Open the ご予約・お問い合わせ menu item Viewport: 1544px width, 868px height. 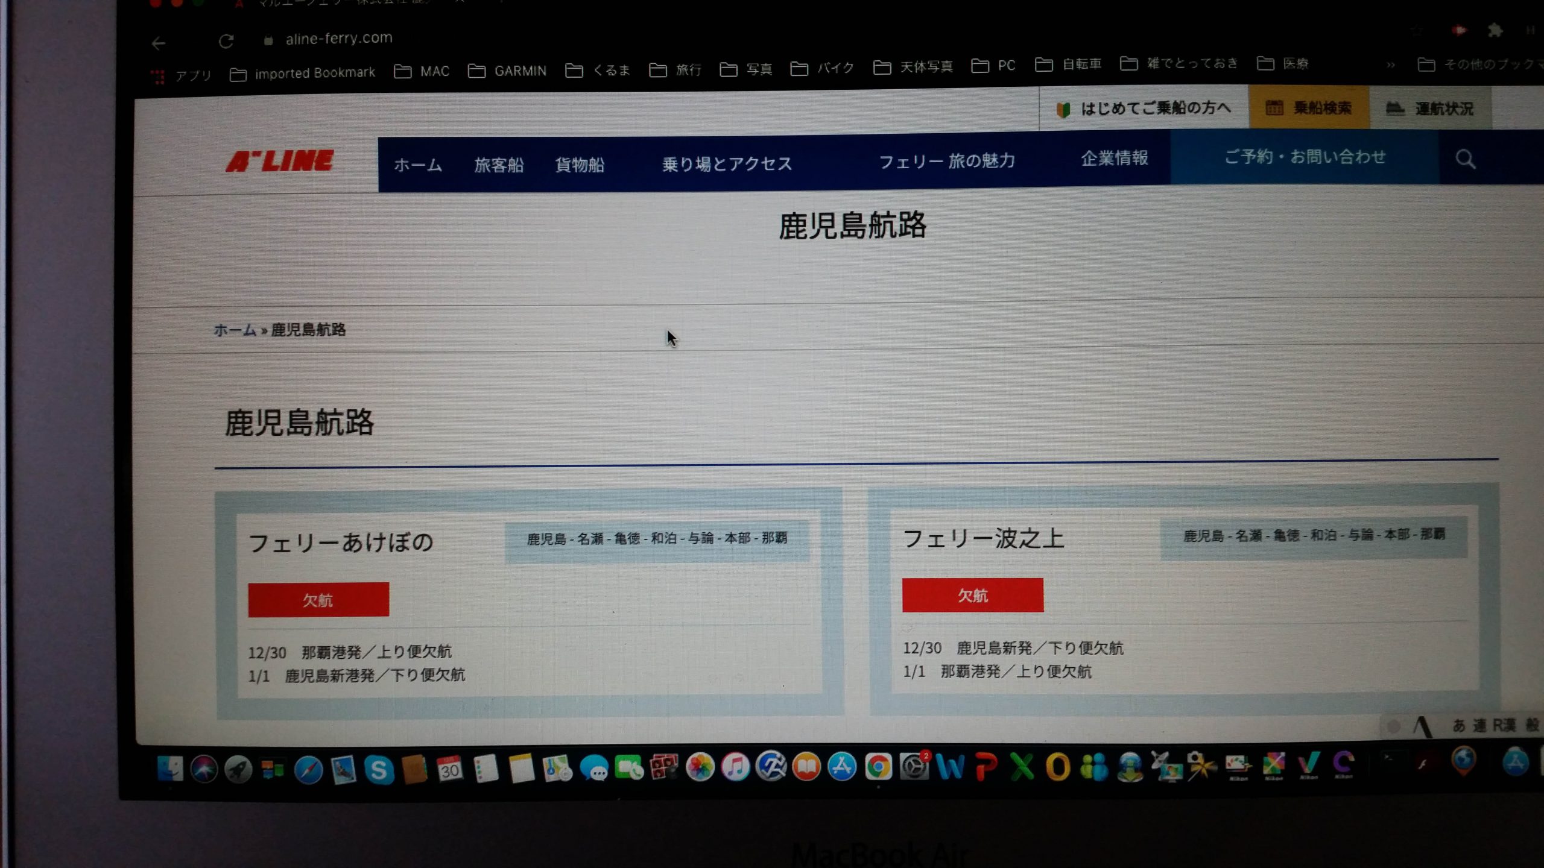1305,157
